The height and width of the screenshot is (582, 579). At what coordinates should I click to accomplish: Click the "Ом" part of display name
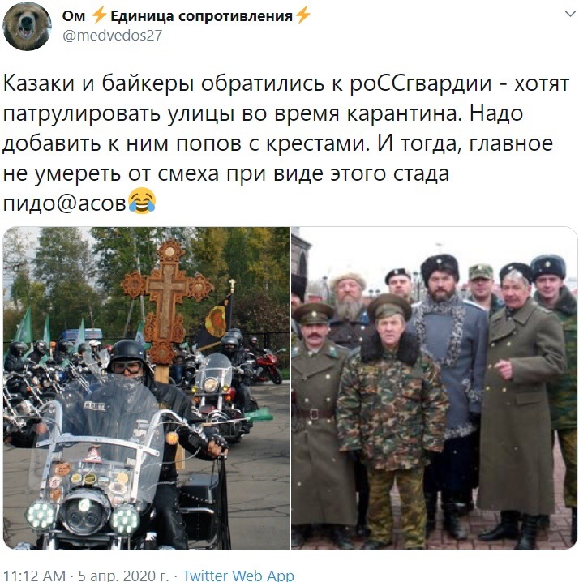click(74, 16)
